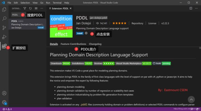Open the View menu
The width and height of the screenshot is (201, 111).
[35, 3]
